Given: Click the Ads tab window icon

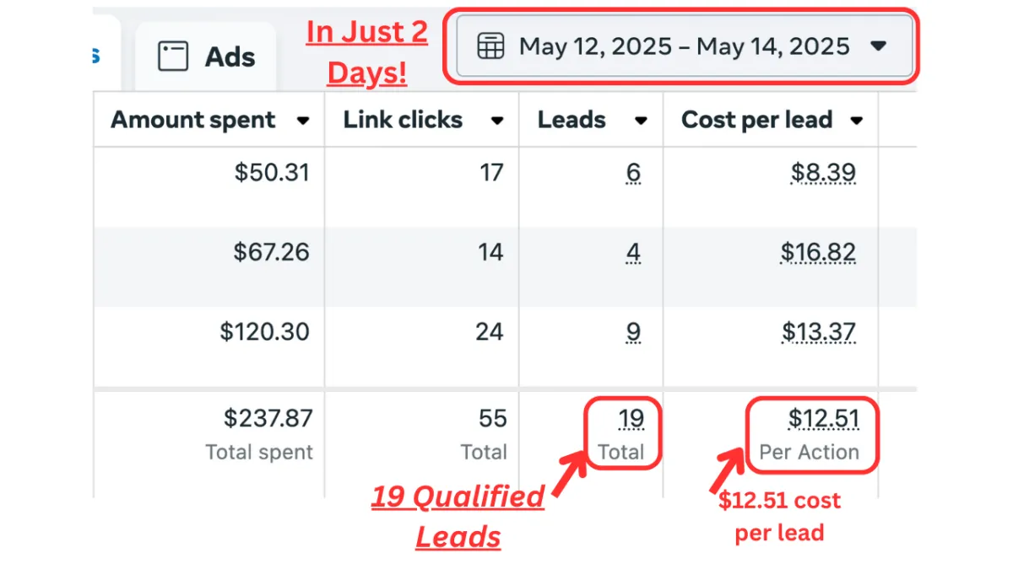Looking at the screenshot, I should click(x=173, y=56).
